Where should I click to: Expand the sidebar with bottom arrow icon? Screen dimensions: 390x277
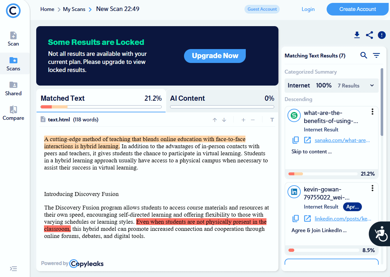[x=13, y=269]
